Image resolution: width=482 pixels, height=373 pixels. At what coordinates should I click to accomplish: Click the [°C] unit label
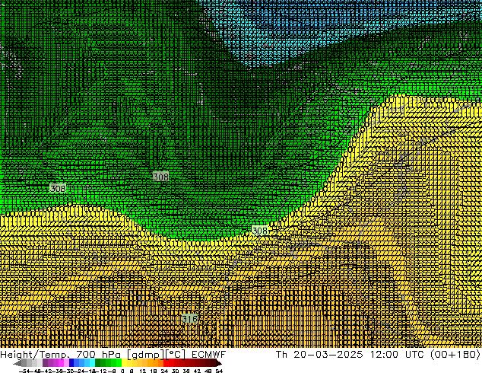175,355
